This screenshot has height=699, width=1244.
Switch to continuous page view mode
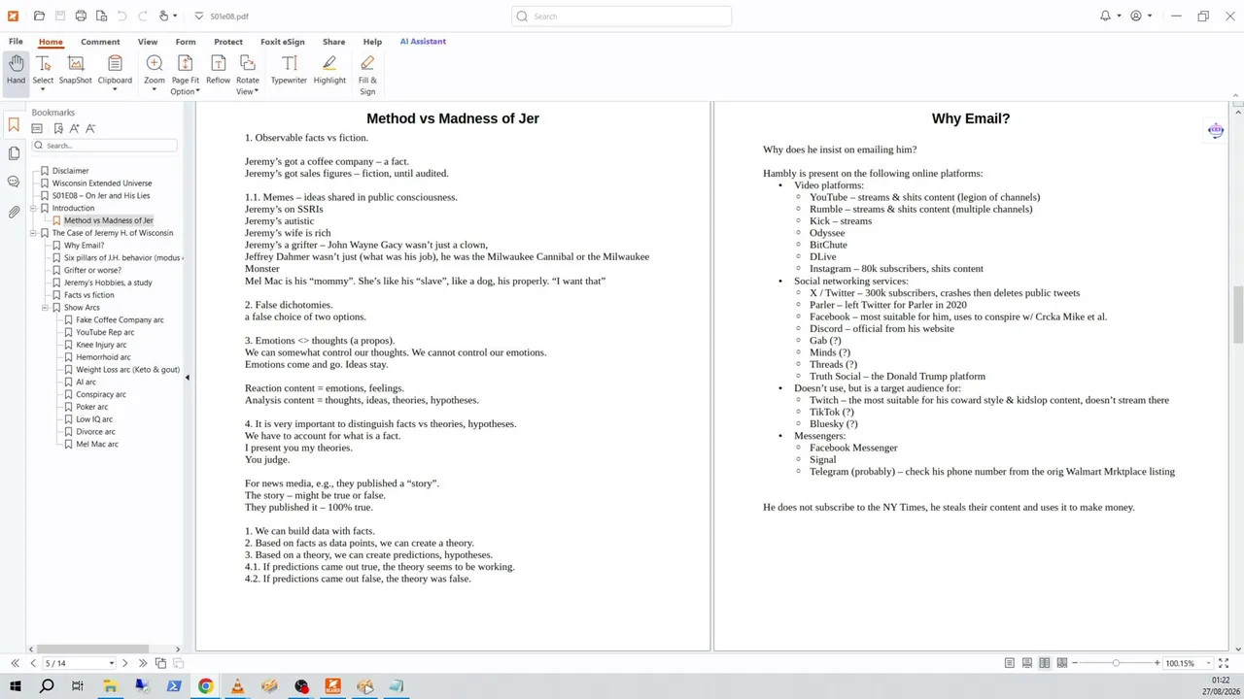(x=1027, y=663)
